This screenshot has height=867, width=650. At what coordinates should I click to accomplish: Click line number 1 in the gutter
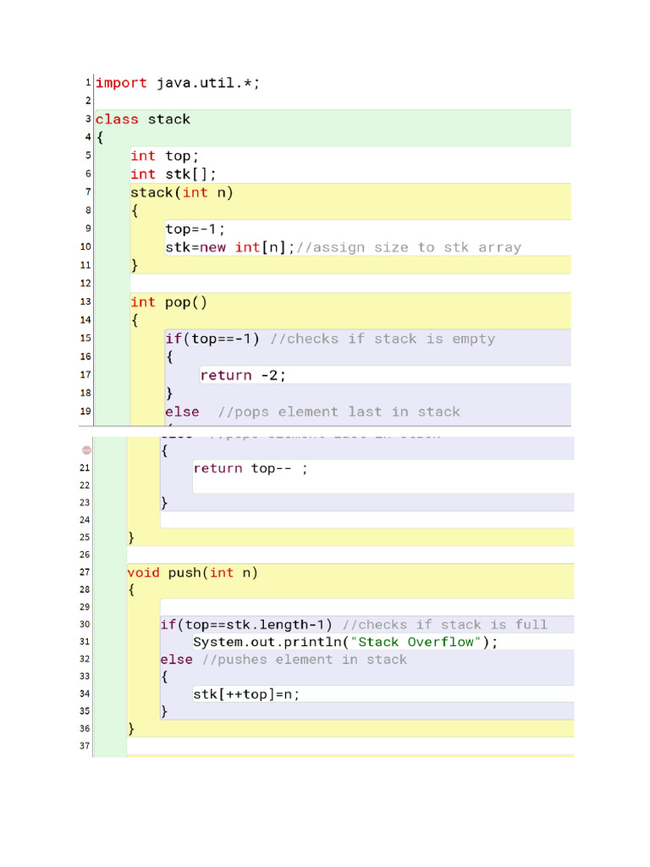87,83
